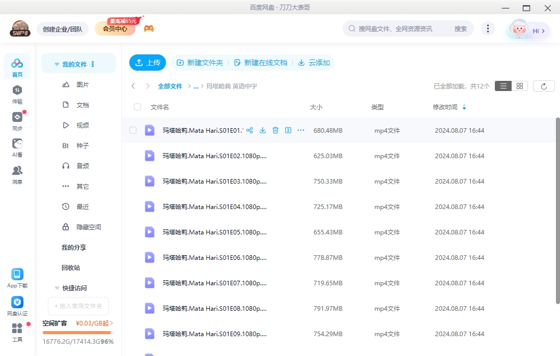The image size is (560, 356).
Task: Rename Mata Hari S01E01 using the rename icon
Action: tap(288, 130)
